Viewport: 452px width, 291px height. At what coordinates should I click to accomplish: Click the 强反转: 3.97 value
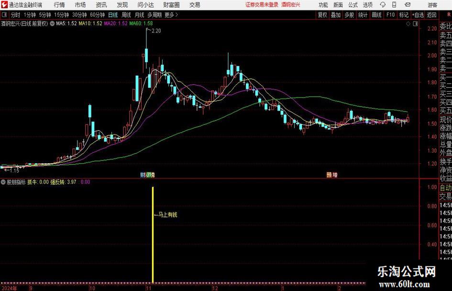click(x=64, y=182)
